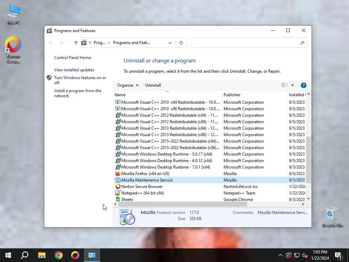Open View installed updates link
The height and width of the screenshot is (262, 349).
[74, 70]
